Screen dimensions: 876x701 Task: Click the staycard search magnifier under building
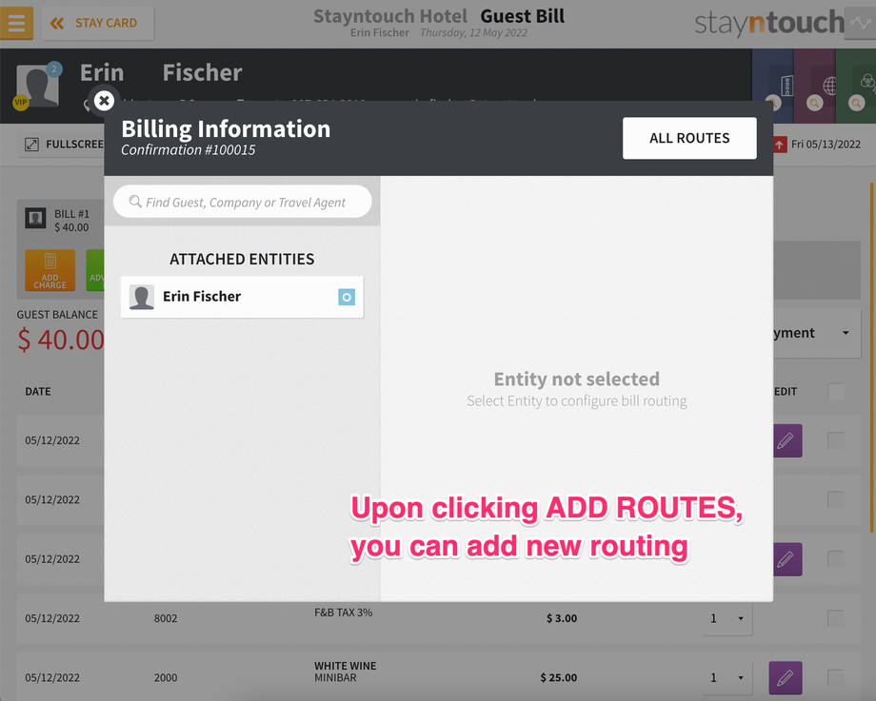[x=773, y=103]
